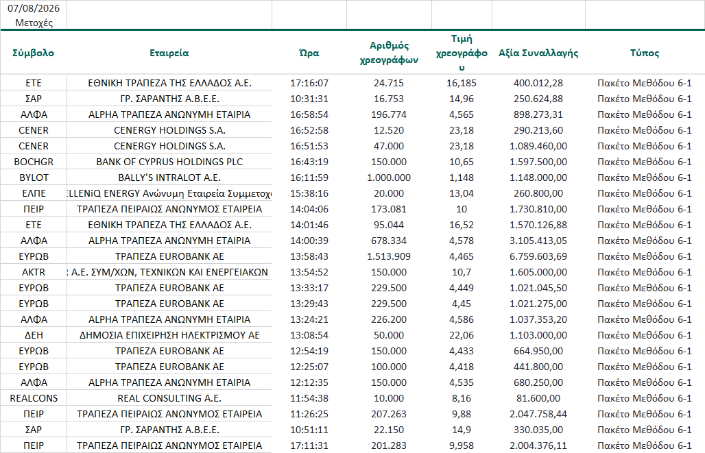Select REAL CONSULTING Α.Ε. cell

169,398
